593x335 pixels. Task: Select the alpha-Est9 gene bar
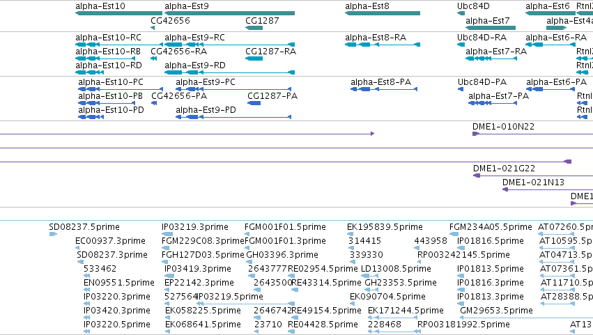coord(229,13)
